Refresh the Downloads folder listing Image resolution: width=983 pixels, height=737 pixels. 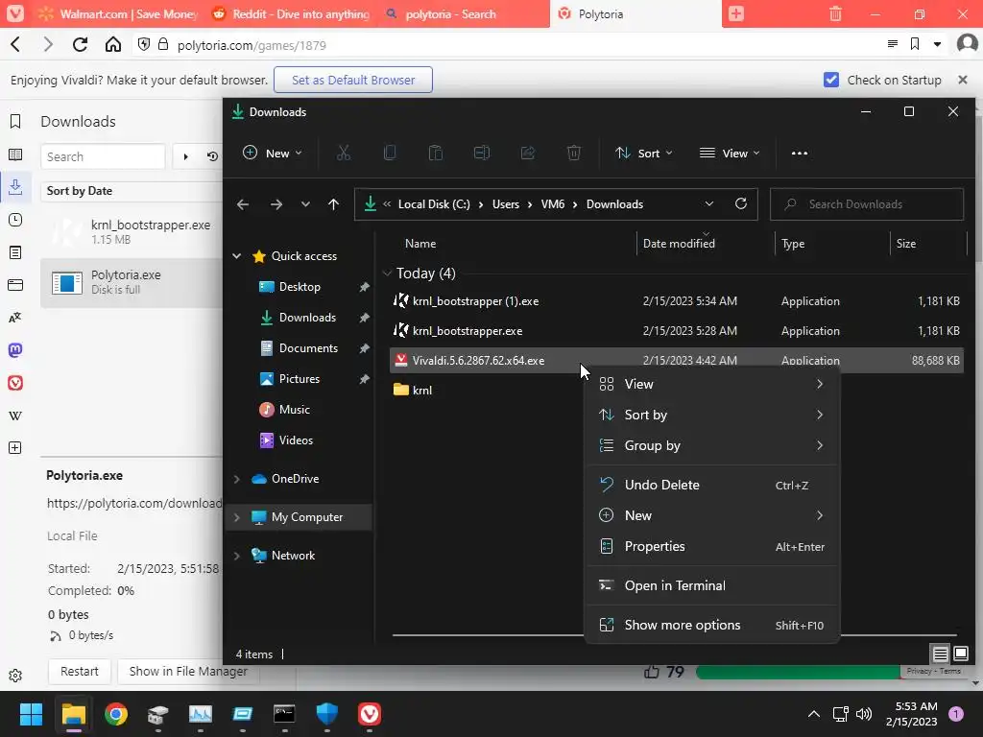point(741,203)
